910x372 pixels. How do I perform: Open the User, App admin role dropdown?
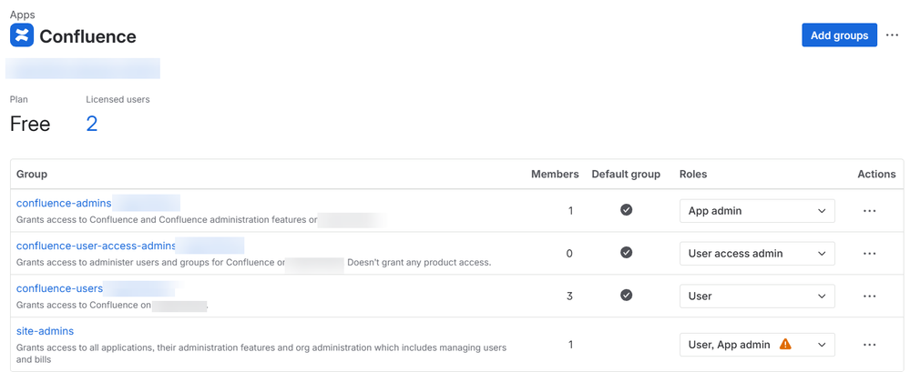(x=757, y=345)
